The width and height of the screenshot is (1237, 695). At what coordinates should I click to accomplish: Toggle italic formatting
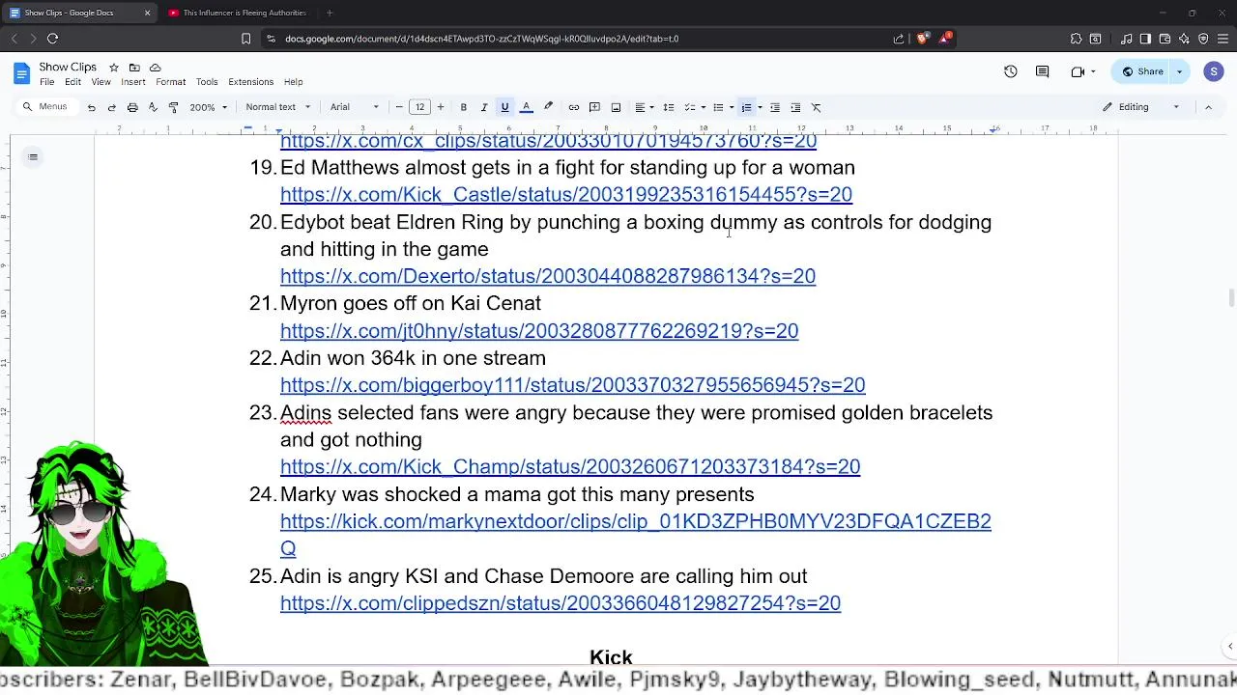pyautogui.click(x=484, y=107)
